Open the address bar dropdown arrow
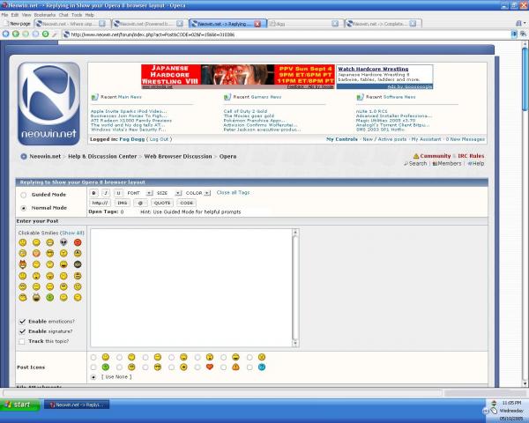Screen dimensions: 529x423 click(514, 34)
